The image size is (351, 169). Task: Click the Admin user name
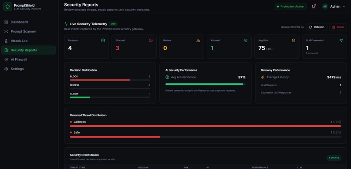coord(335,7)
